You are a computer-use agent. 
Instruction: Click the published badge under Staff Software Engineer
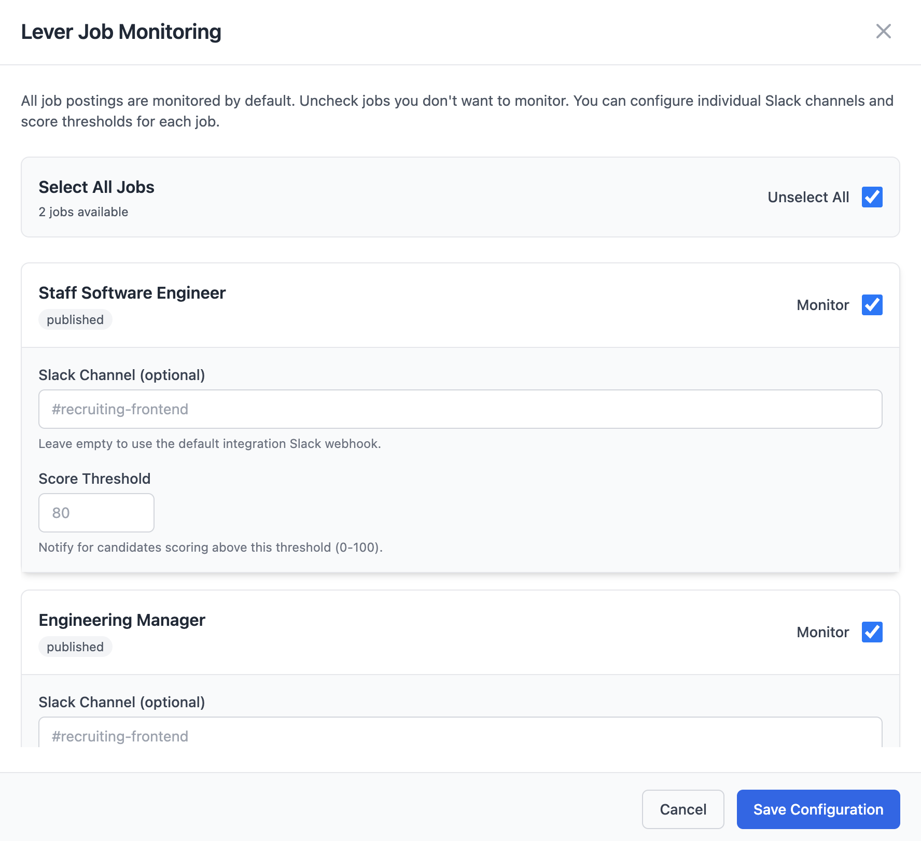pyautogui.click(x=75, y=319)
